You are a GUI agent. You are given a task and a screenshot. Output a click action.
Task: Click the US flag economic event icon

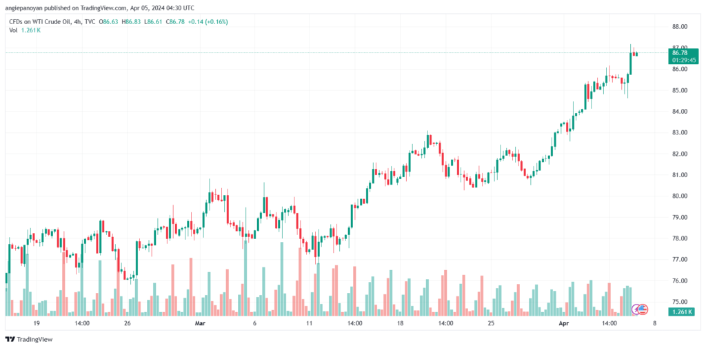(x=644, y=308)
